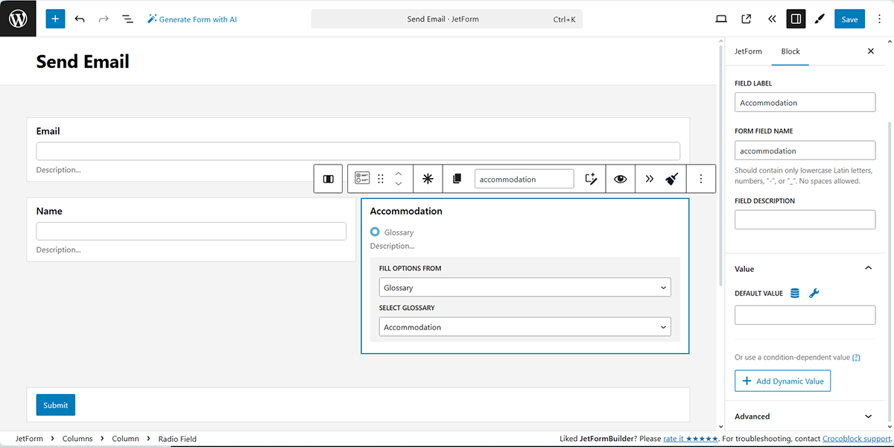This screenshot has height=447, width=894.
Task: Open the condition-dependent value help link (?)
Action: pos(856,358)
